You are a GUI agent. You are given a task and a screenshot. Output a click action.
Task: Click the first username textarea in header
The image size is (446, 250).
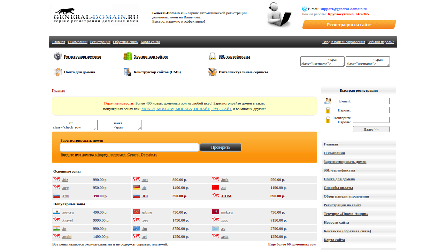click(x=322, y=61)
